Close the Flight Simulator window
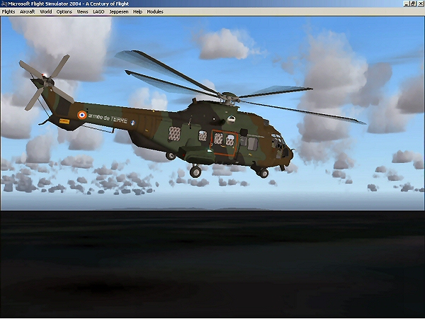The height and width of the screenshot is (319, 425). [x=419, y=4]
